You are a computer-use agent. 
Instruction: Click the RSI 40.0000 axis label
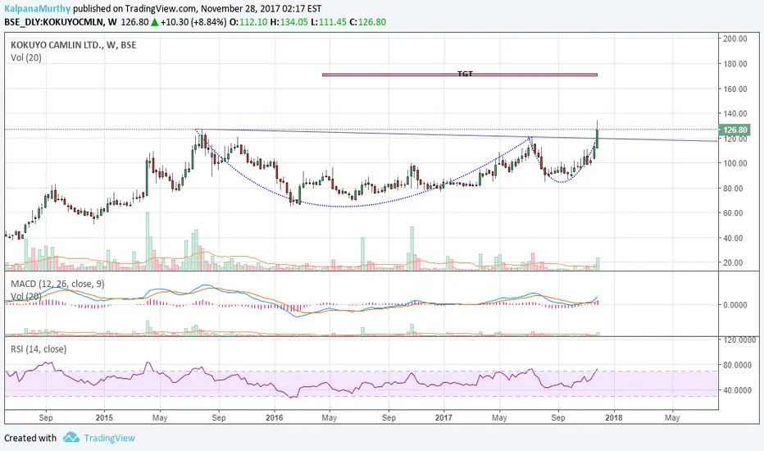pyautogui.click(x=737, y=390)
